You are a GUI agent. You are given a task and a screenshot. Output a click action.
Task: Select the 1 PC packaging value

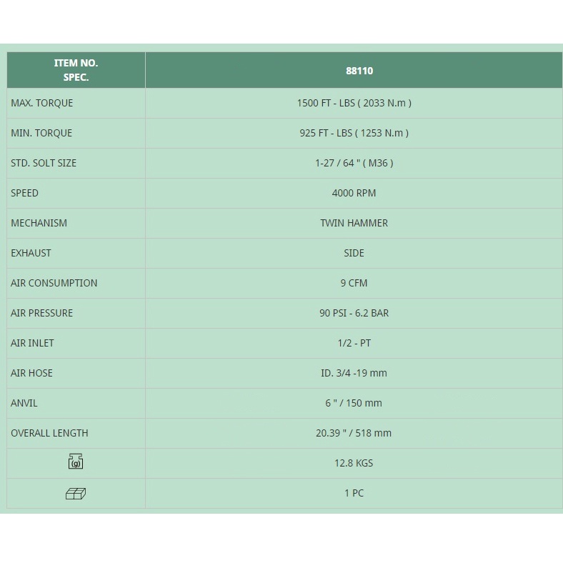pos(354,493)
